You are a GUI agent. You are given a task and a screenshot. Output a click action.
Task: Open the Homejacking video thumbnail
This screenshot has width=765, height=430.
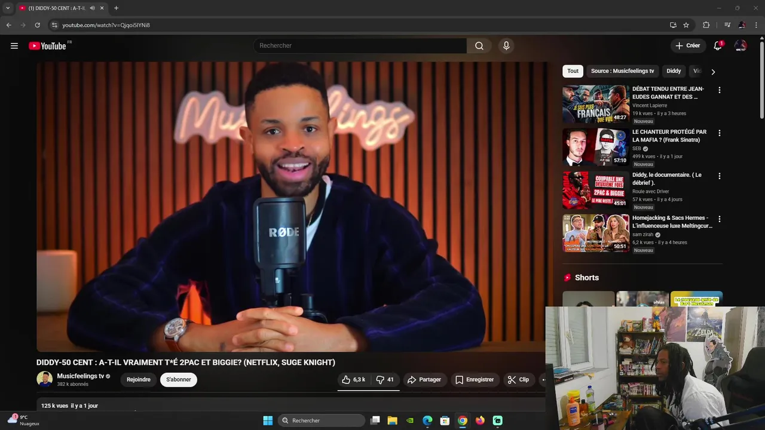point(596,233)
